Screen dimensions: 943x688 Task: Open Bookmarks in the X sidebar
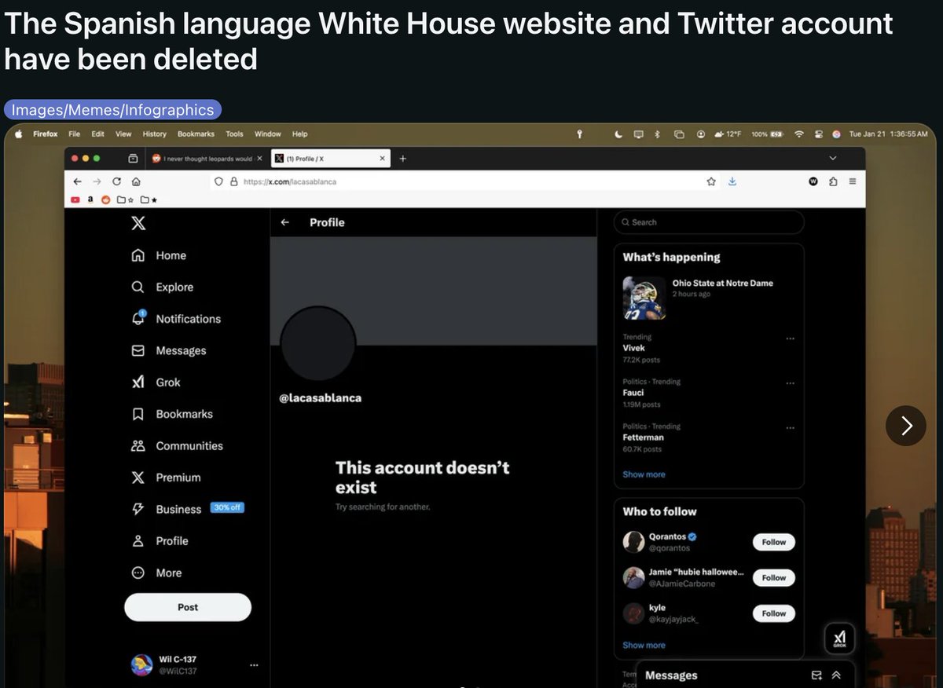172,414
